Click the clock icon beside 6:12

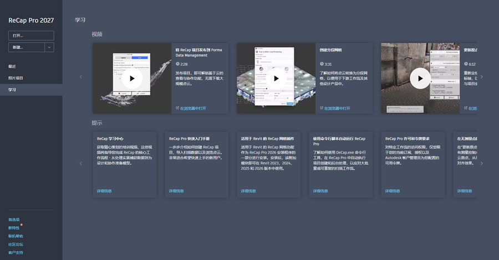click(466, 64)
